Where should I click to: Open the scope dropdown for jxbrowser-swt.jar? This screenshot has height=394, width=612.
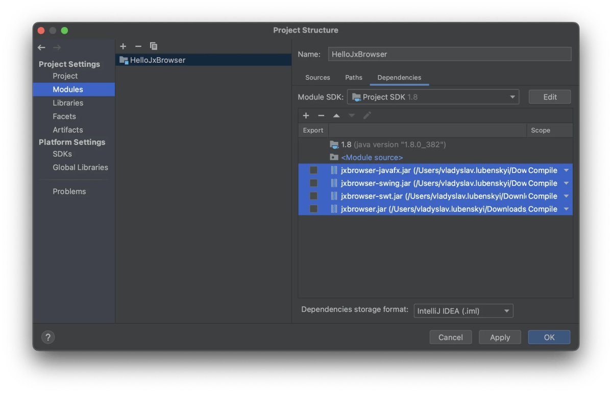tap(566, 195)
